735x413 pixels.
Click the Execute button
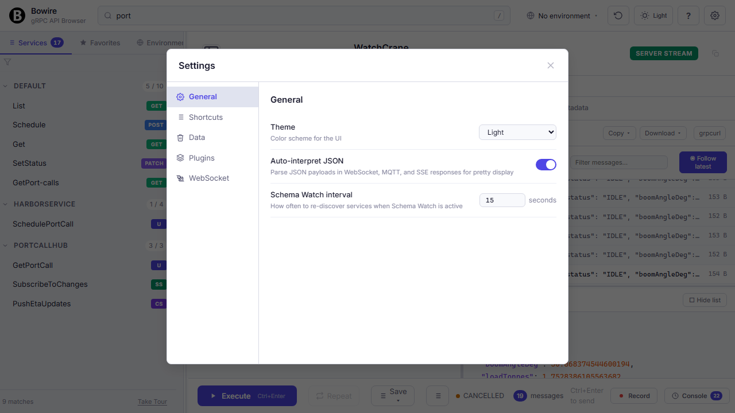(x=247, y=396)
